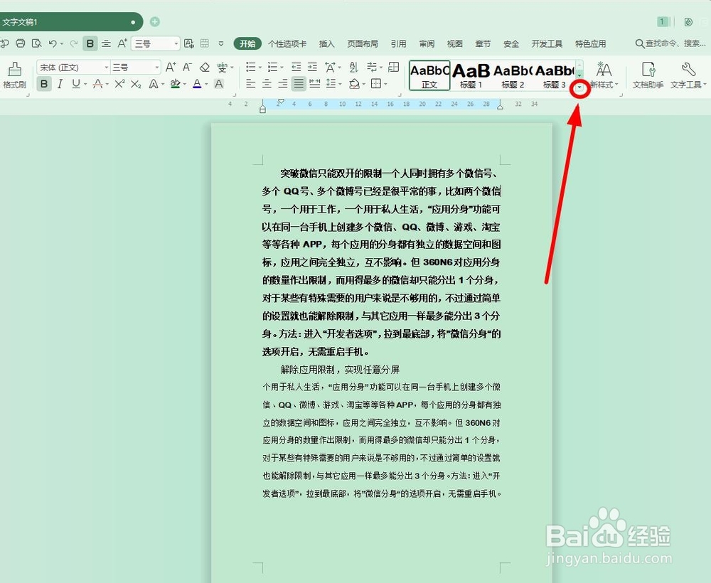Open the 文档助手 document assistant
The width and height of the screenshot is (711, 583).
pyautogui.click(x=648, y=75)
